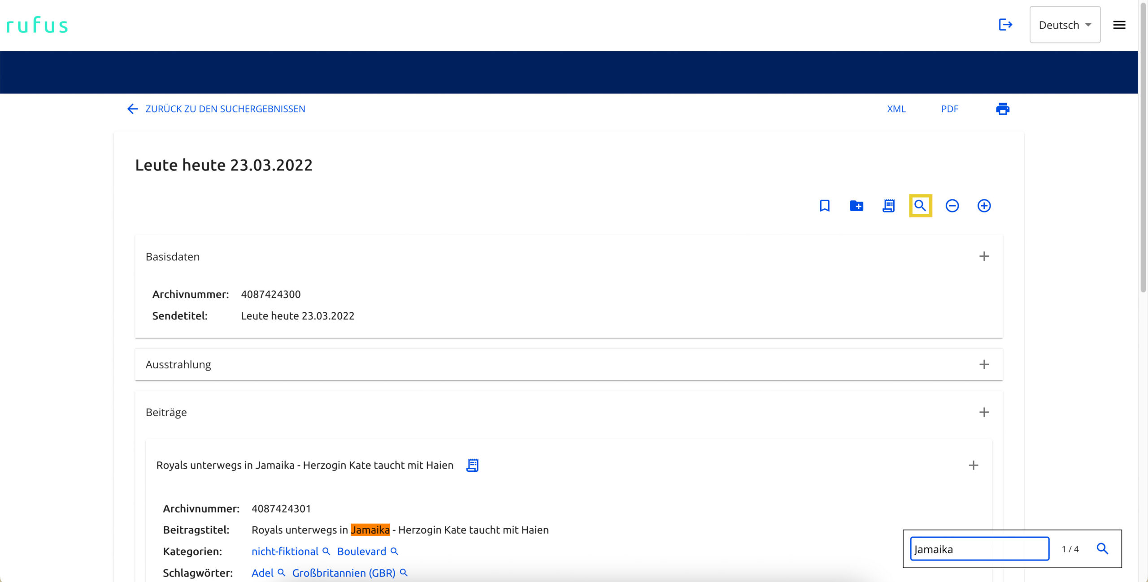Collapse all sections with minus circle icon
Image resolution: width=1148 pixels, height=582 pixels.
(952, 206)
